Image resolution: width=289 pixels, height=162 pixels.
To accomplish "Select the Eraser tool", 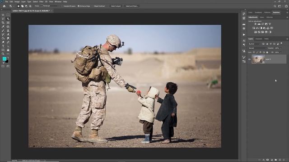I will pyautogui.click(x=8, y=34).
